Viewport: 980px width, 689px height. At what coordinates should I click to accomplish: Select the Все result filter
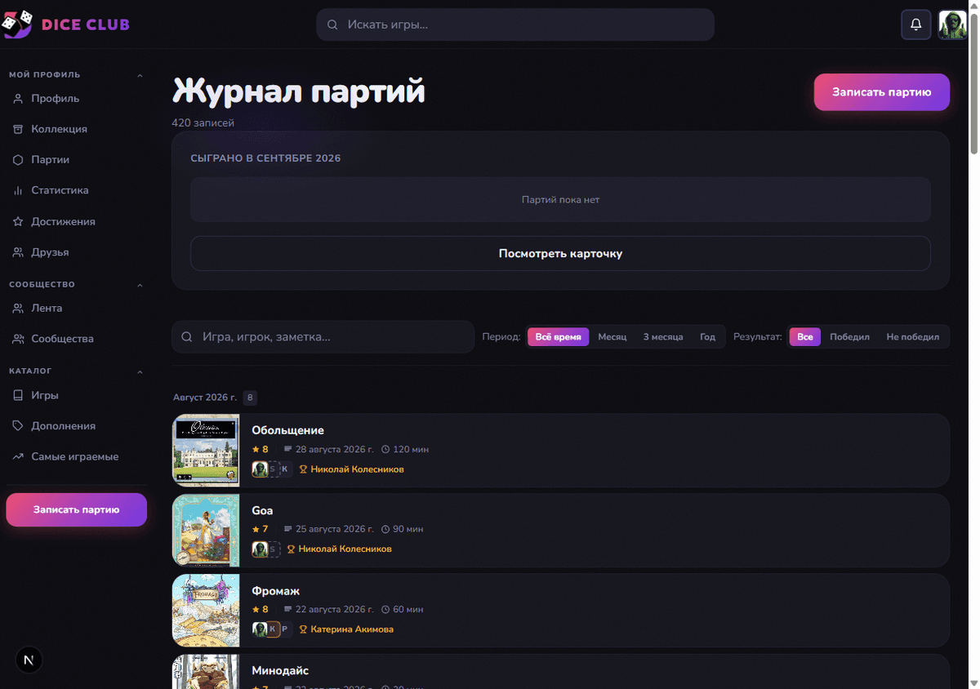click(x=805, y=336)
